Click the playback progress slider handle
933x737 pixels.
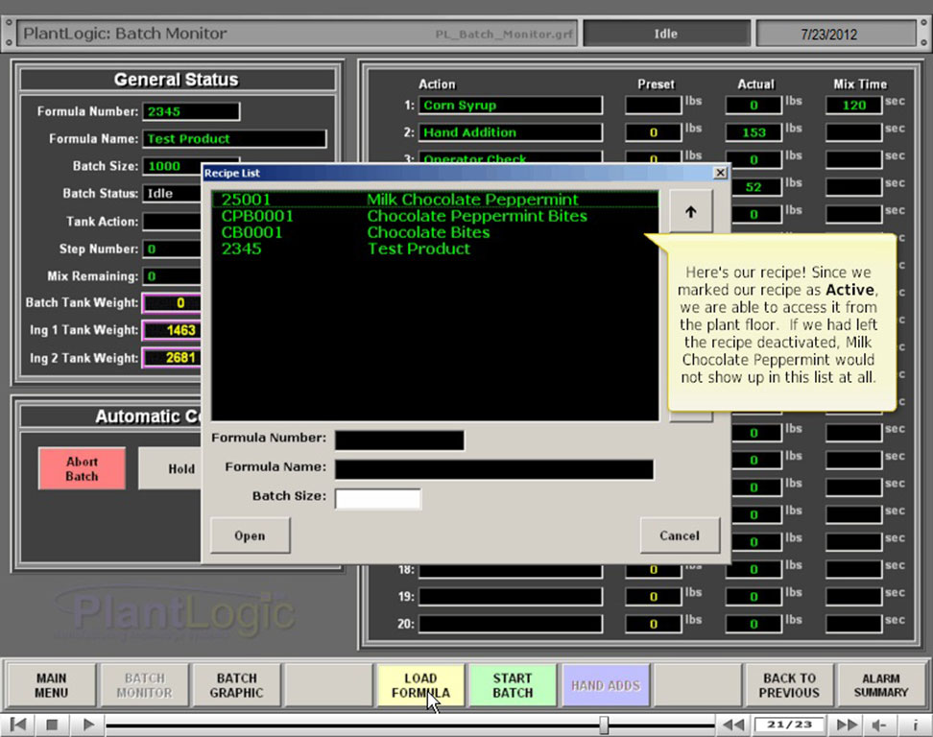pyautogui.click(x=604, y=725)
